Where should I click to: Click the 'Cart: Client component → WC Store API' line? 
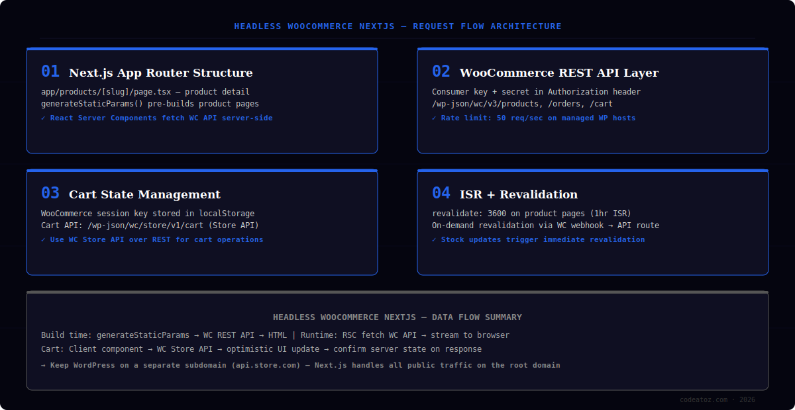(261, 349)
